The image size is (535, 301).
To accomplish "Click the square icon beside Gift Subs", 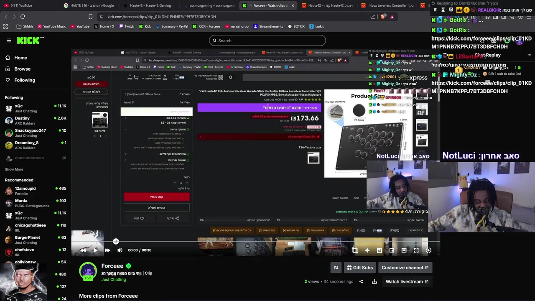I will tap(336, 268).
